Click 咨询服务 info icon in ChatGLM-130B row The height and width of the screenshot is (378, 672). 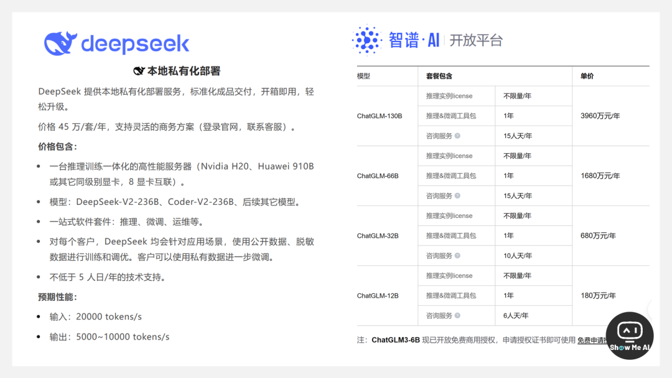[457, 136]
